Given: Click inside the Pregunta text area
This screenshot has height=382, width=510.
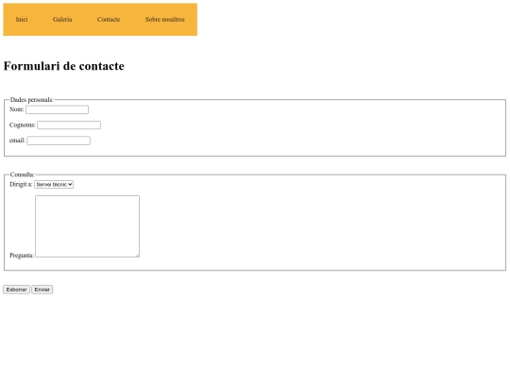Looking at the screenshot, I should point(87,226).
